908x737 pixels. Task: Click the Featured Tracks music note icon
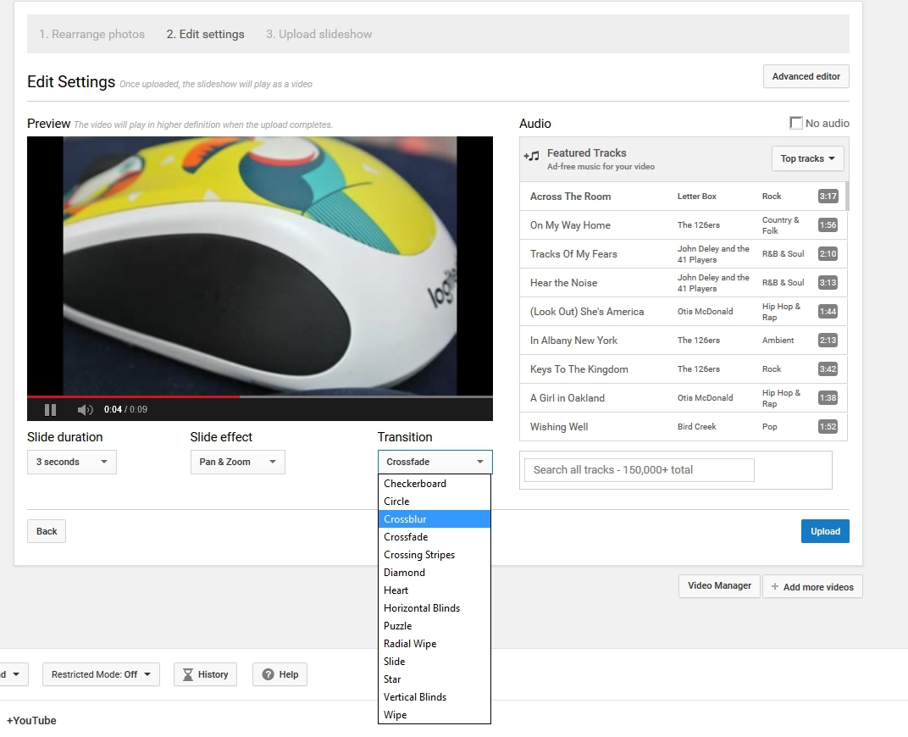point(531,157)
